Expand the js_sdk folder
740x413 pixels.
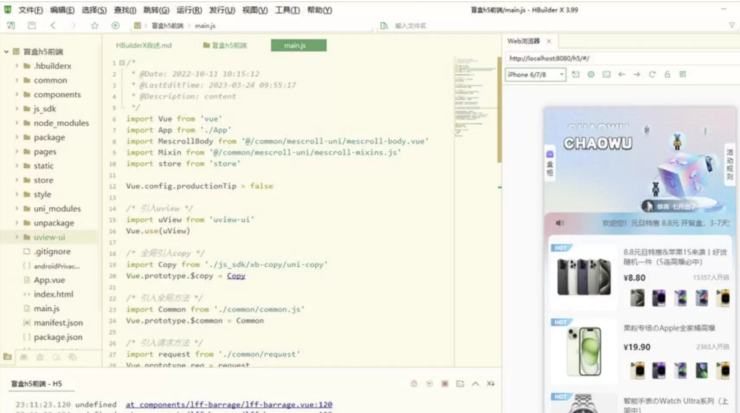[x=17, y=109]
